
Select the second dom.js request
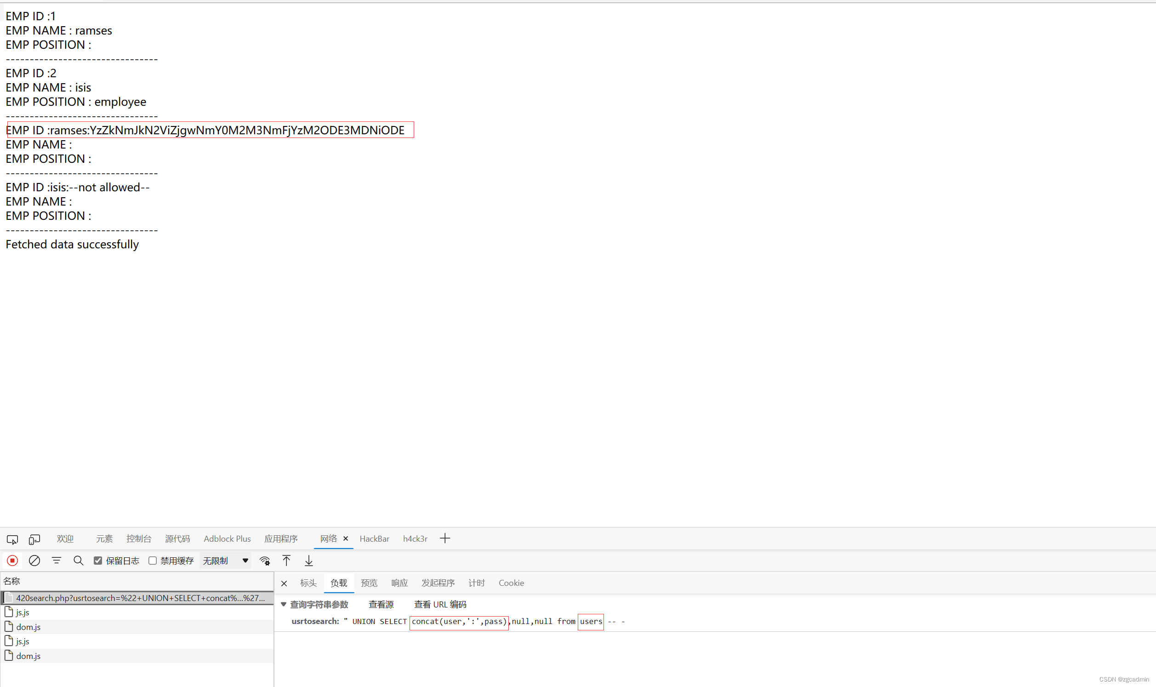137,656
